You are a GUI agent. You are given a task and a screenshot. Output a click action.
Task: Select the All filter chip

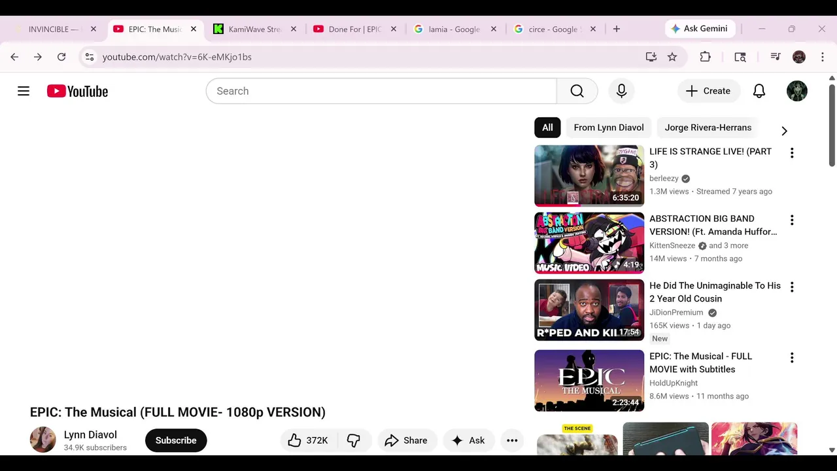tap(547, 128)
